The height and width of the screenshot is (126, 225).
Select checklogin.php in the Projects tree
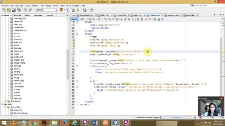(x=20, y=19)
